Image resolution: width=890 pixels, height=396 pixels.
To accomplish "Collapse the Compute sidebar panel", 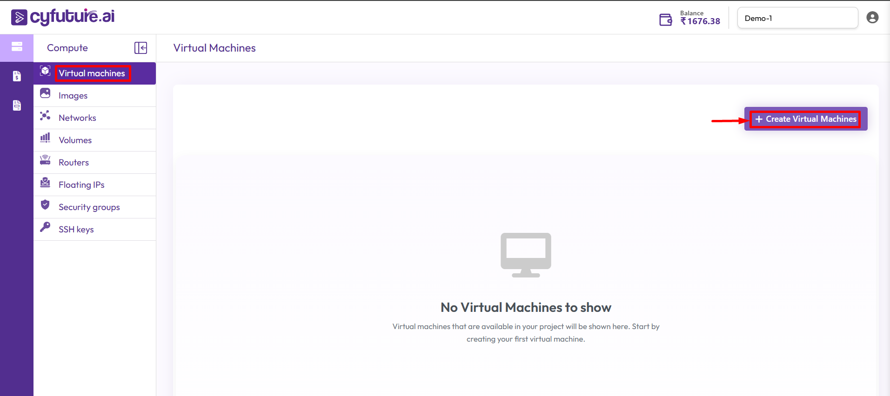I will pos(141,48).
